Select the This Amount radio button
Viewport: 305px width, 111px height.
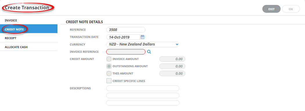coord(109,74)
